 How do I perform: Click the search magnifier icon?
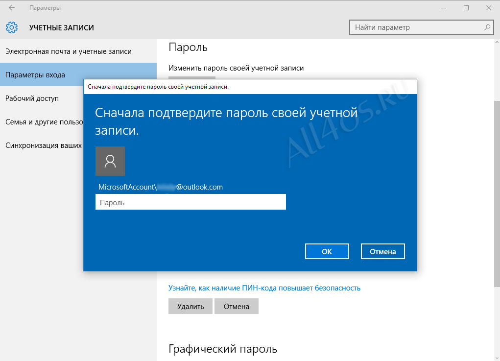click(487, 27)
